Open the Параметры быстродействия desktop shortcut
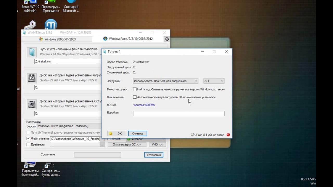The width and height of the screenshot is (333, 187). [30, 169]
